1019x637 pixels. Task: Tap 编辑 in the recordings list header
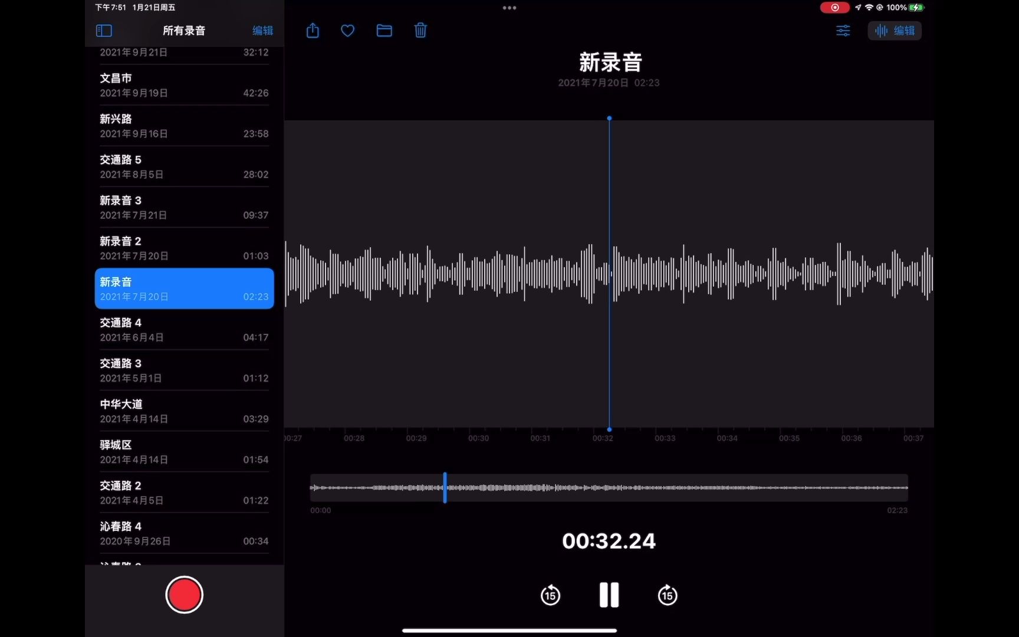coord(262,31)
